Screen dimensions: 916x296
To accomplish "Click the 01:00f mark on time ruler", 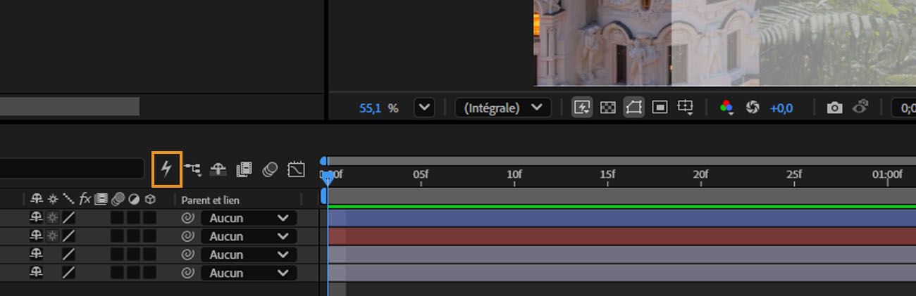I will pyautogui.click(x=887, y=174).
